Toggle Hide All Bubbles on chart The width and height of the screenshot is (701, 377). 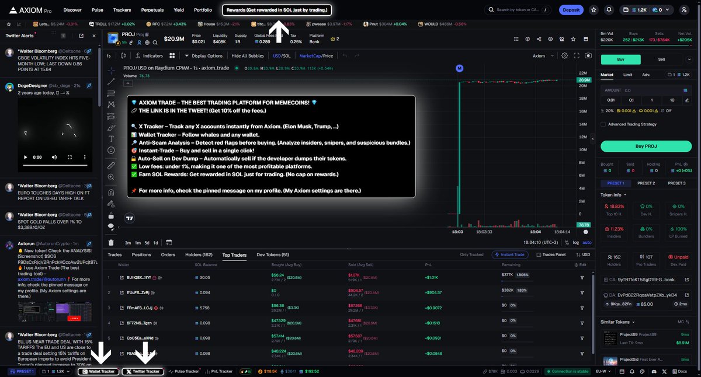[x=248, y=55]
